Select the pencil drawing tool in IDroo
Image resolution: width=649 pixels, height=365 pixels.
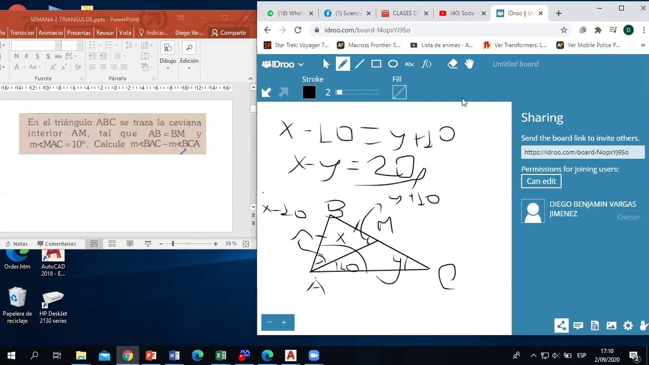click(x=343, y=64)
